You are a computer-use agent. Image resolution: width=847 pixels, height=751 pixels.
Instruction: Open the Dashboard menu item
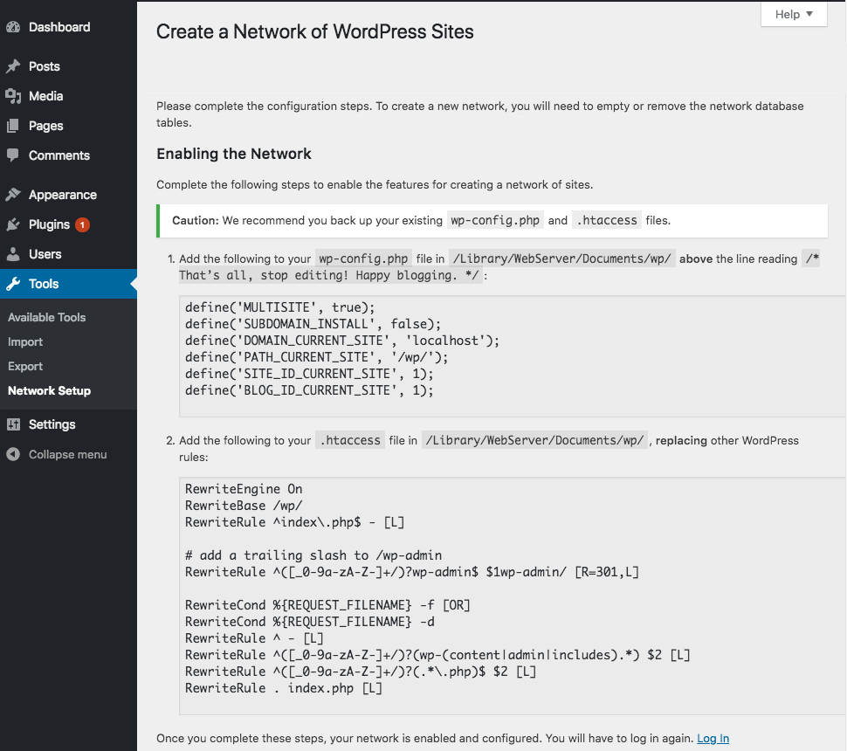click(x=59, y=27)
